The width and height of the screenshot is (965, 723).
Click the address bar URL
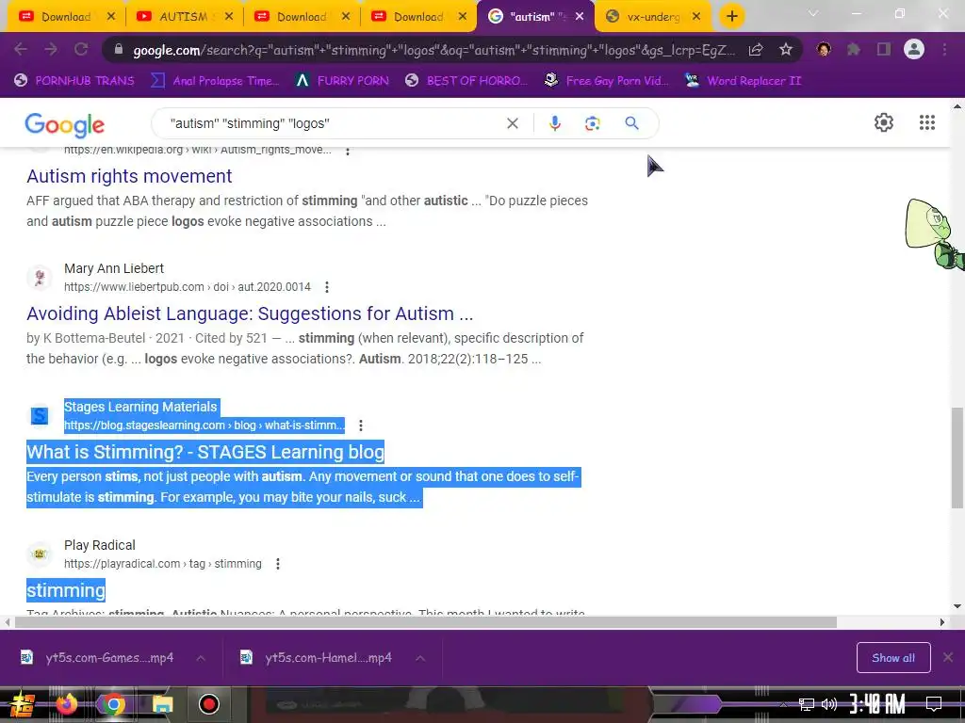(433, 50)
